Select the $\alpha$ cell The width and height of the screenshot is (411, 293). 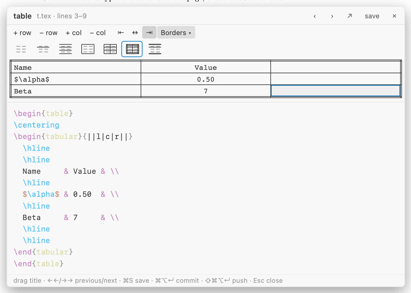tap(76, 79)
